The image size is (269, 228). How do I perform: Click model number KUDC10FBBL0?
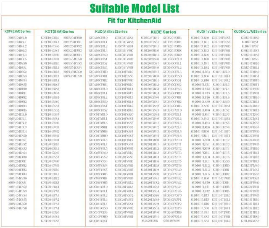pyautogui.click(x=124, y=72)
